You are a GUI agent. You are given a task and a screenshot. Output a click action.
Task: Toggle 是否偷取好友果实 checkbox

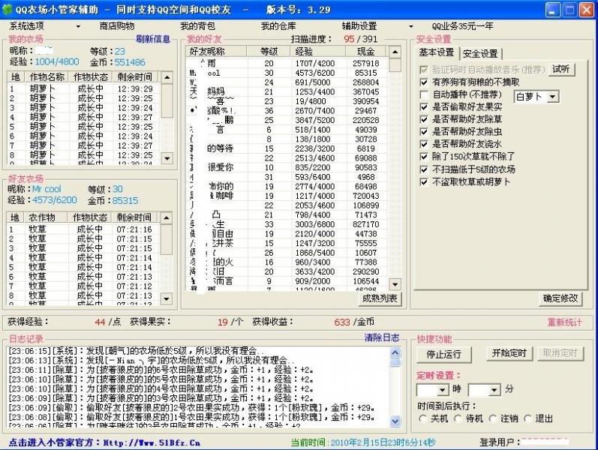click(x=424, y=106)
